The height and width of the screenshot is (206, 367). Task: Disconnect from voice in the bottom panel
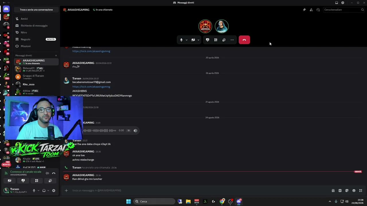point(54,173)
